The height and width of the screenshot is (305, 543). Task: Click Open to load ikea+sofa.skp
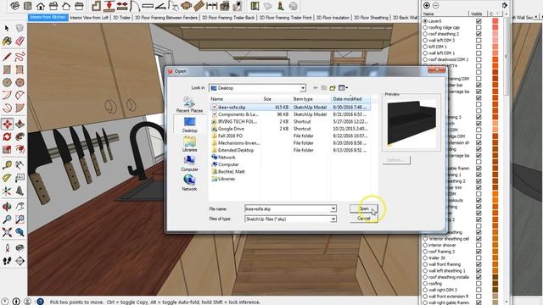point(364,208)
